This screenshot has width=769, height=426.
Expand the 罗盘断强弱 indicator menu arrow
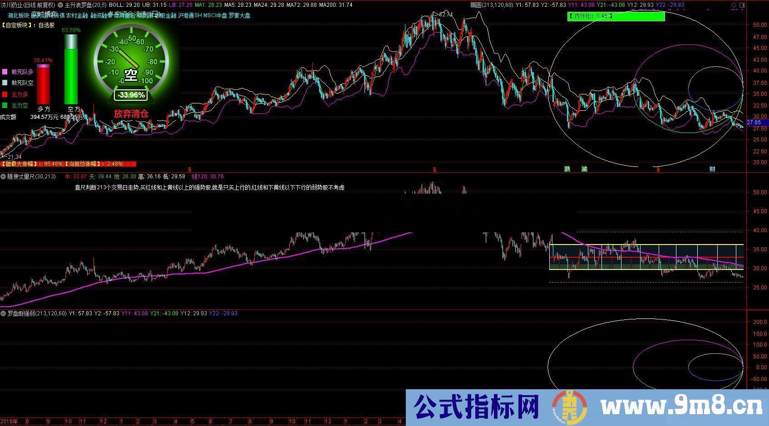[3, 313]
